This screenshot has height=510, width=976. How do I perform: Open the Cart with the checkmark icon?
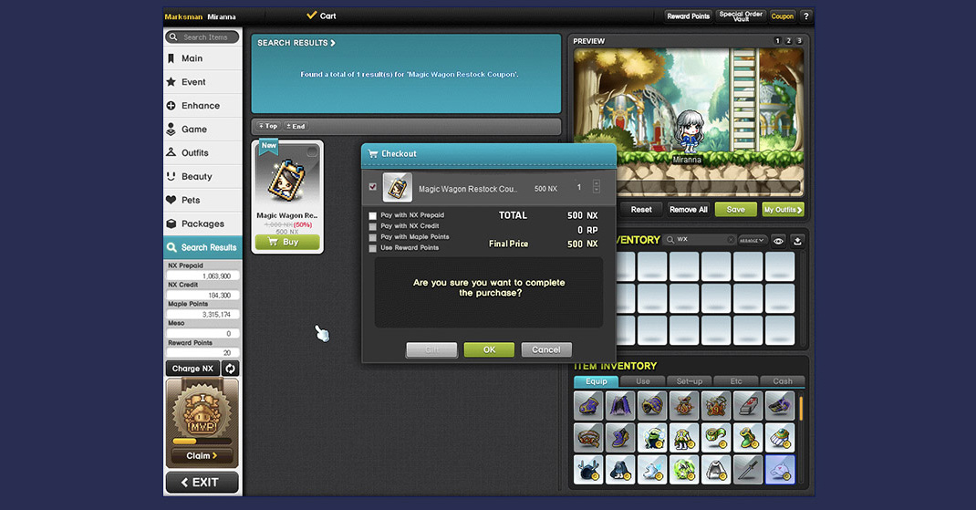tap(321, 16)
